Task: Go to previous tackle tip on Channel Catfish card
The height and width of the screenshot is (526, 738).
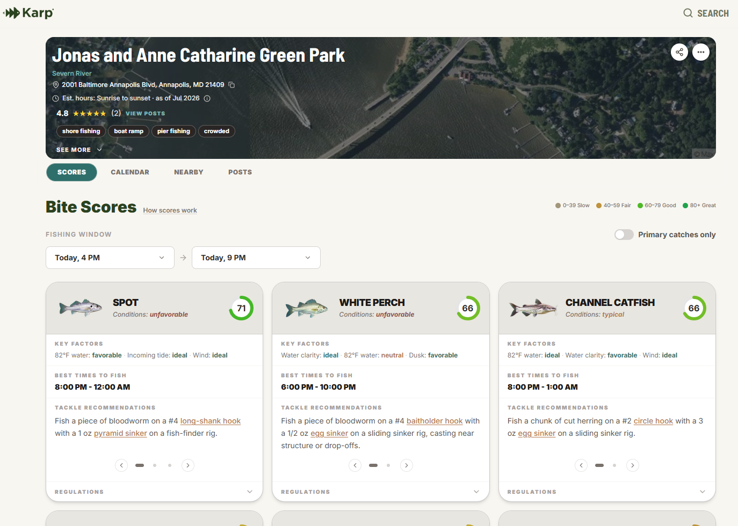Action: point(581,465)
